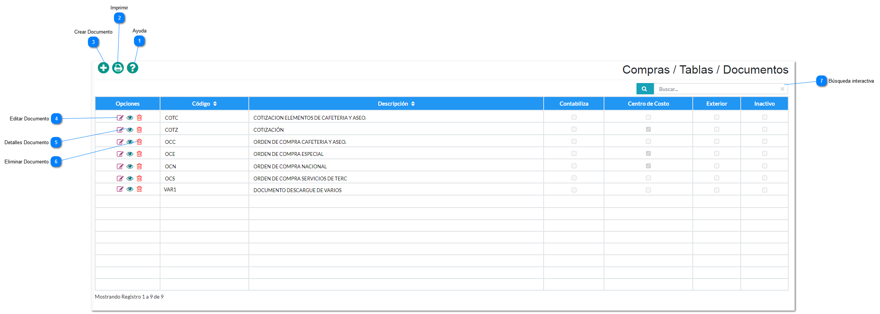880x314 pixels.
Task: Delete the COTZ document row
Action: [139, 130]
